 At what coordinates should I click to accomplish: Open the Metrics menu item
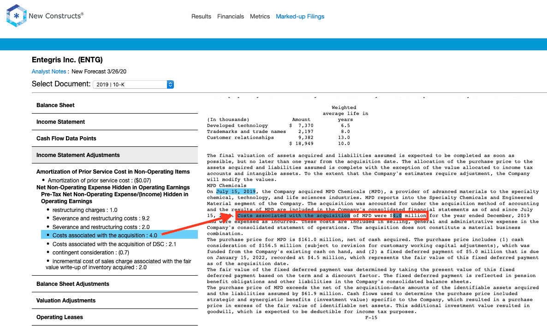coord(260,17)
